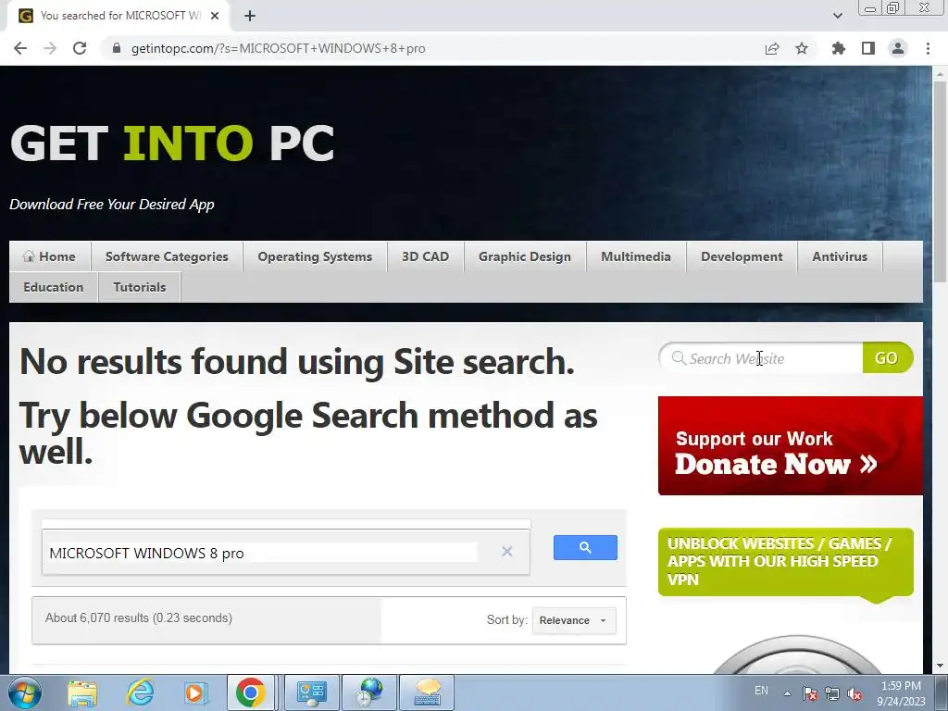Click the browser forward arrow

pyautogui.click(x=50, y=48)
